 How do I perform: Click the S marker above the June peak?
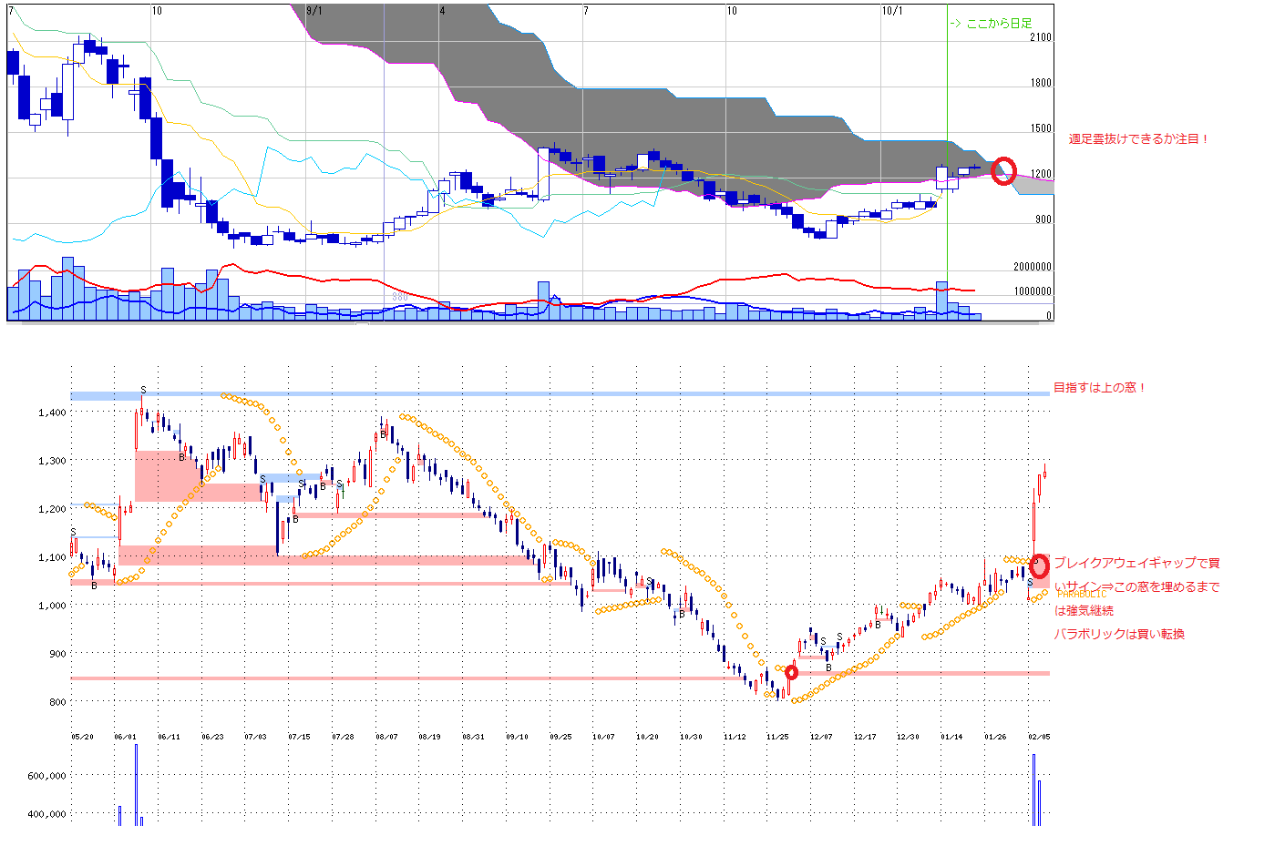click(x=143, y=391)
